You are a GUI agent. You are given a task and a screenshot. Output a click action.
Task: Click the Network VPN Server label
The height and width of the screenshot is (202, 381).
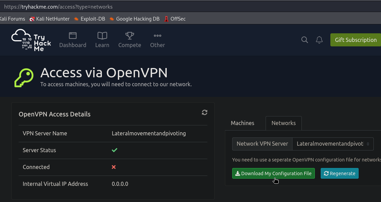pyautogui.click(x=262, y=144)
